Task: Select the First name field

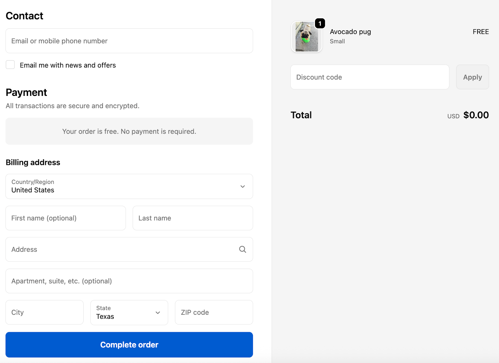Action: (x=65, y=218)
